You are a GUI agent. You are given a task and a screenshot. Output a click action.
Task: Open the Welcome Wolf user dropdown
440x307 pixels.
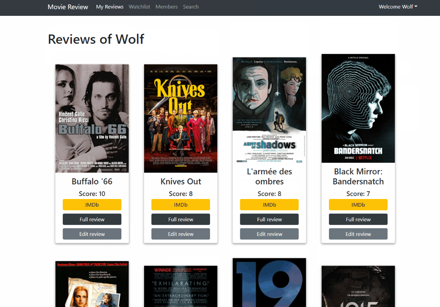tap(398, 7)
